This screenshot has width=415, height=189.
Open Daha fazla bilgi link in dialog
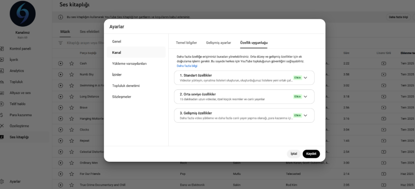click(187, 66)
